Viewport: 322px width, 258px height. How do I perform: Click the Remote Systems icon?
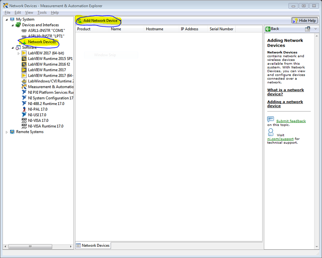click(x=12, y=132)
